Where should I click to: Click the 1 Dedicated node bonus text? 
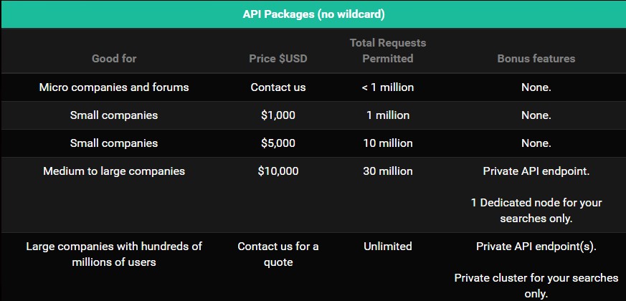[536, 211]
